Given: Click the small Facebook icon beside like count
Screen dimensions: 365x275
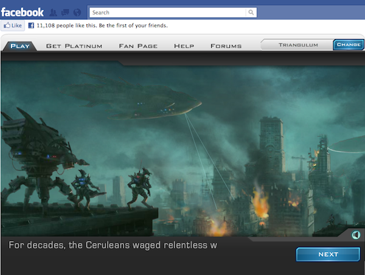Looking at the screenshot, I should pyautogui.click(x=31, y=26).
